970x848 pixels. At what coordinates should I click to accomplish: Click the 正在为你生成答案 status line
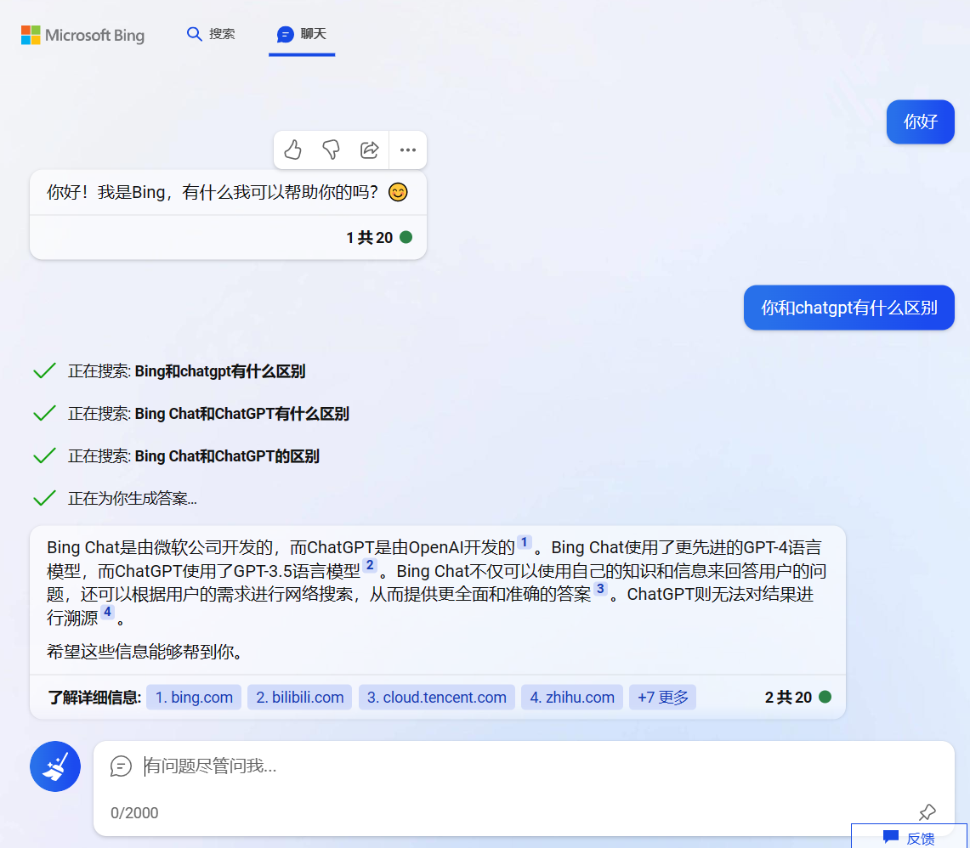tap(115, 499)
